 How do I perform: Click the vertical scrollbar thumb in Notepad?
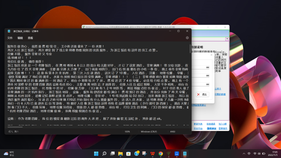pos(190,49)
